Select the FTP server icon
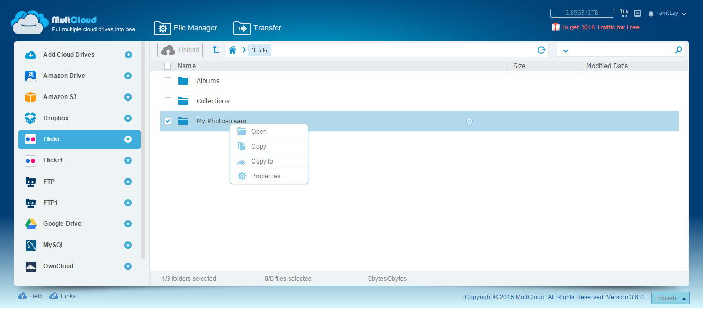 30,182
